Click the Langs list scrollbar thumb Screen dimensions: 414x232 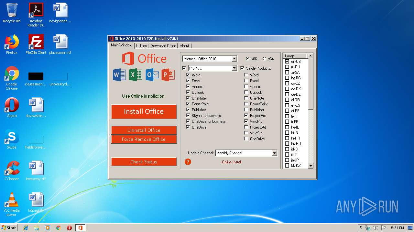click(311, 84)
